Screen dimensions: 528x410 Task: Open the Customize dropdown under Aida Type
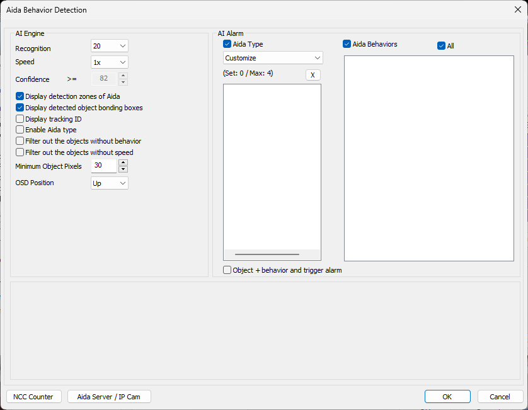[273, 58]
